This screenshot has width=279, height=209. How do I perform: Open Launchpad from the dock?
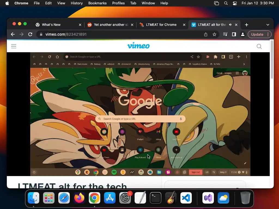point(49,198)
